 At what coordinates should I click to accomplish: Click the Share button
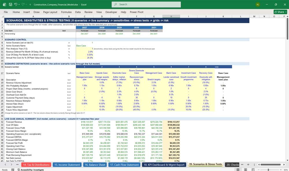(x=280, y=12)
